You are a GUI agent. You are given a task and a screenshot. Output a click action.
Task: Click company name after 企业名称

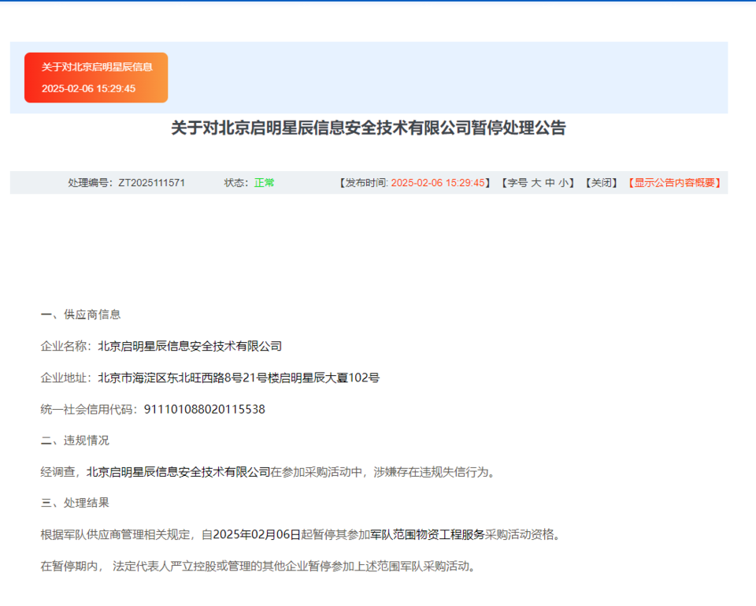coord(190,346)
